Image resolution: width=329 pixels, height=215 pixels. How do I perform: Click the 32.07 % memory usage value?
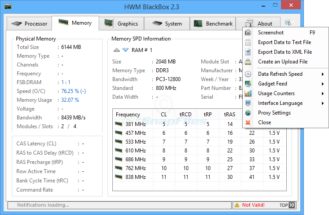coord(70,100)
